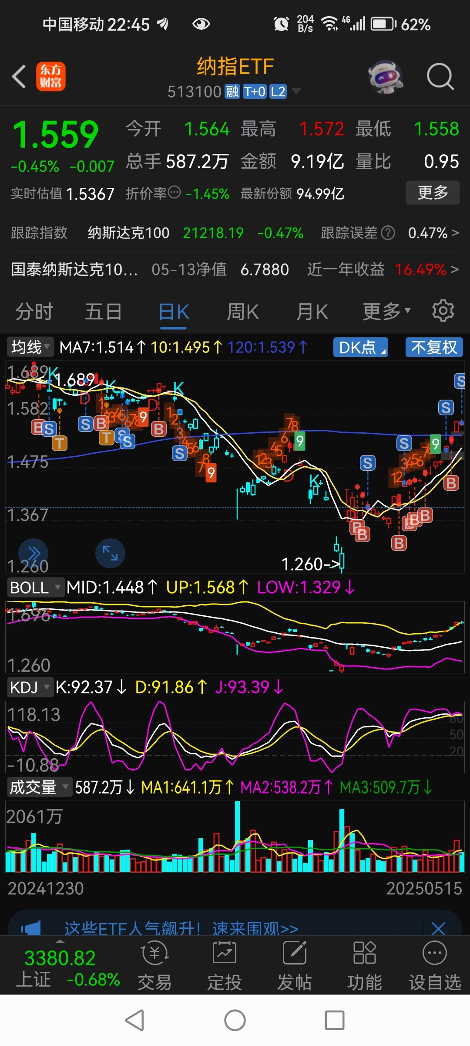Open 定投 scheduled investment icon

pyautogui.click(x=225, y=966)
